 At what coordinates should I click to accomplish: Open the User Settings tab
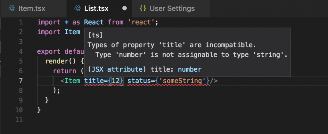pos(172,8)
